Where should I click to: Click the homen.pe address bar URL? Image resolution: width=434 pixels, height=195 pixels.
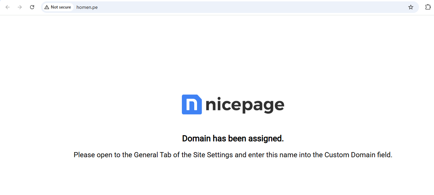[87, 7]
